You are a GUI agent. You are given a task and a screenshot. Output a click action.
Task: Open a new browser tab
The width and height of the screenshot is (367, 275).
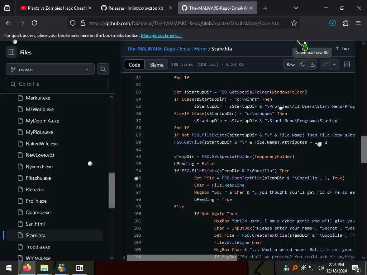pos(265,8)
